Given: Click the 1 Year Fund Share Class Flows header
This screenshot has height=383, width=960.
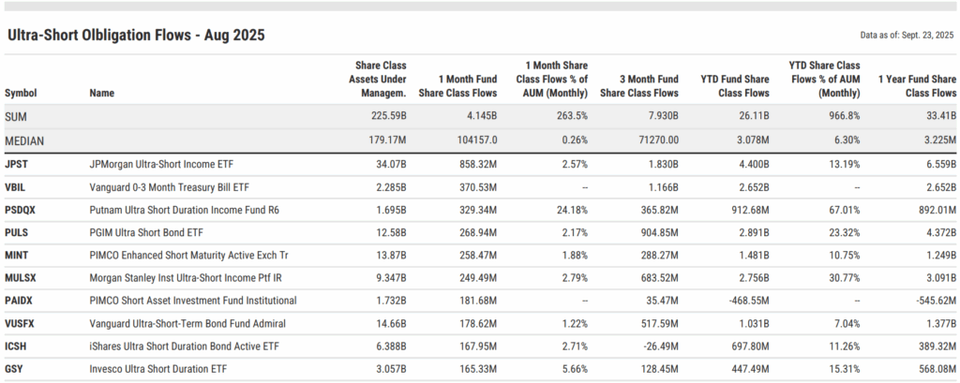Looking at the screenshot, I should 917,86.
